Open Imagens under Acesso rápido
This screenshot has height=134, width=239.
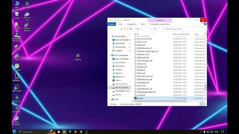click(x=119, y=51)
